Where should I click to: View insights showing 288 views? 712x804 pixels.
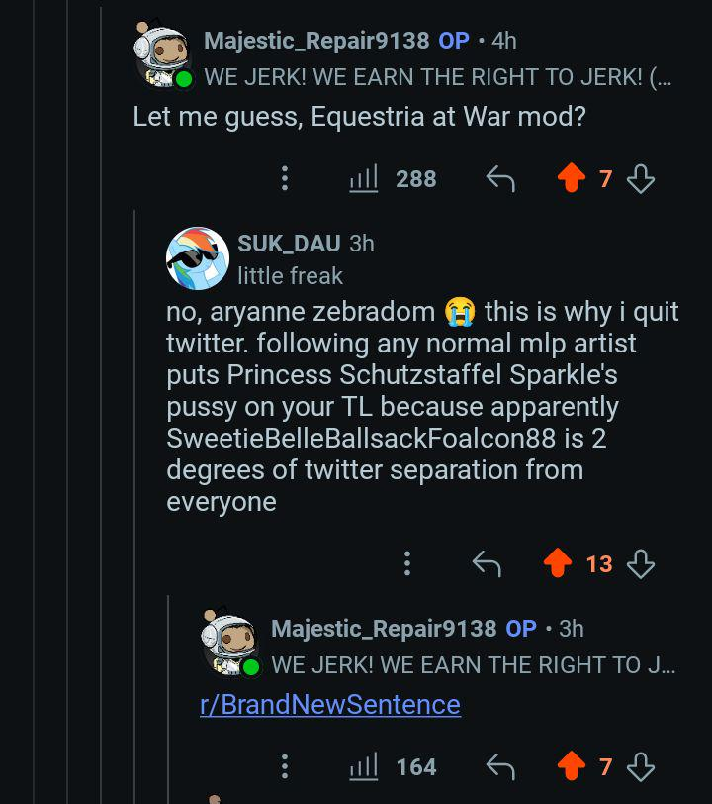394,179
